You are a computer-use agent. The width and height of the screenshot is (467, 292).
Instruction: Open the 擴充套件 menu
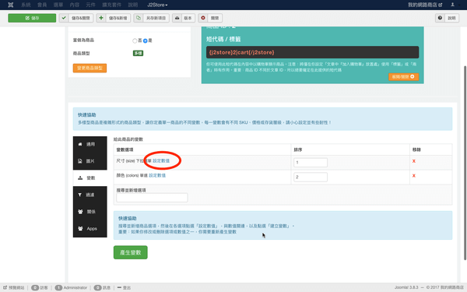111,5
